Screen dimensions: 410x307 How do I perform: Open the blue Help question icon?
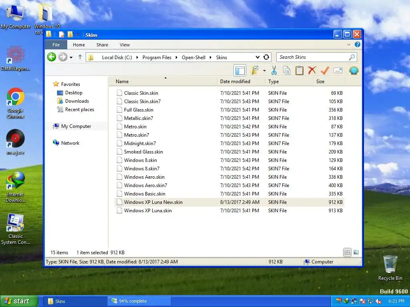tap(357, 45)
